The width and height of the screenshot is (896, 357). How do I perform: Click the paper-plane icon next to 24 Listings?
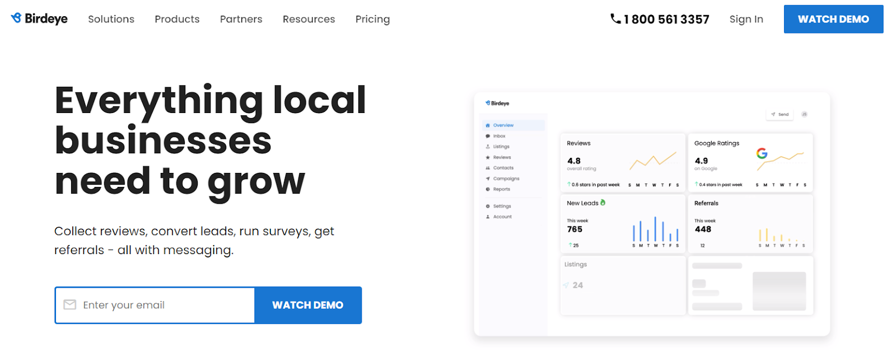click(x=566, y=285)
